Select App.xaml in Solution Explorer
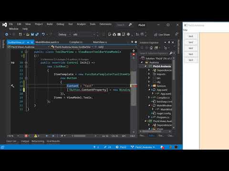Screen dimensions: 229x171 pyautogui.click(x=162, y=90)
